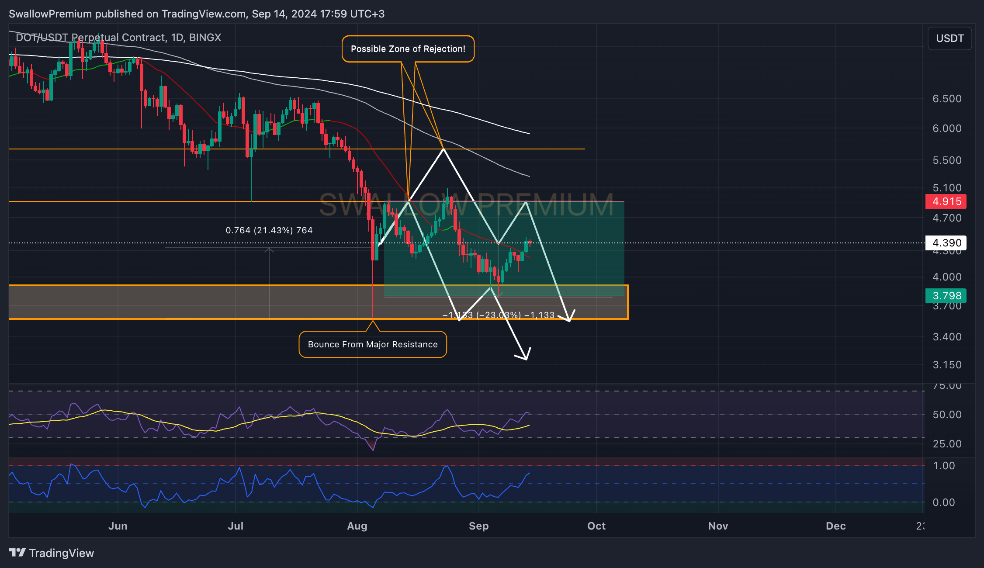The height and width of the screenshot is (568, 984).
Task: Click the RSI 25.00 axis label
Action: point(947,444)
